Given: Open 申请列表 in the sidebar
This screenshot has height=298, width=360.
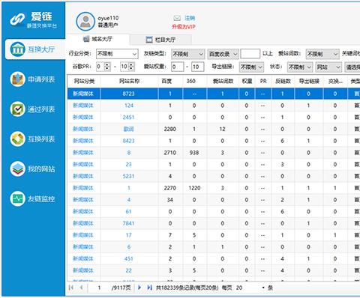Looking at the screenshot, I should (33, 79).
